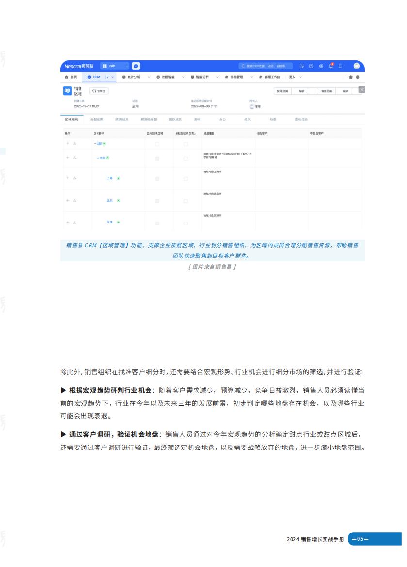Open the 上海 region link

tap(110, 178)
